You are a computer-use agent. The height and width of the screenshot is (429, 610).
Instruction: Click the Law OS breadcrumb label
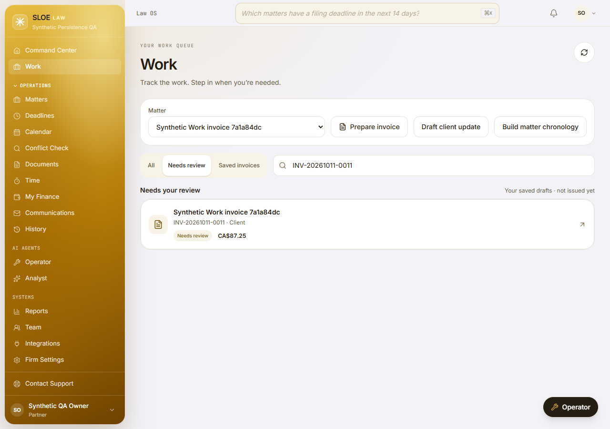[x=146, y=13]
